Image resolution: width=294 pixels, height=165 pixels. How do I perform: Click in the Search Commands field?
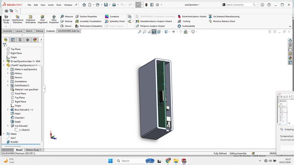tap(240, 5)
